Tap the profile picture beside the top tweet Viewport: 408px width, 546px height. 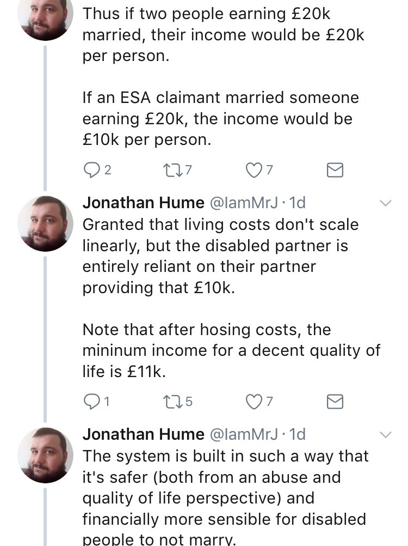[46, 16]
